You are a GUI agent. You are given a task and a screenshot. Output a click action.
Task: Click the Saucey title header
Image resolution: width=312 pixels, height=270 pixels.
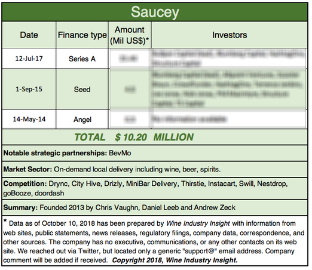pyautogui.click(x=155, y=12)
